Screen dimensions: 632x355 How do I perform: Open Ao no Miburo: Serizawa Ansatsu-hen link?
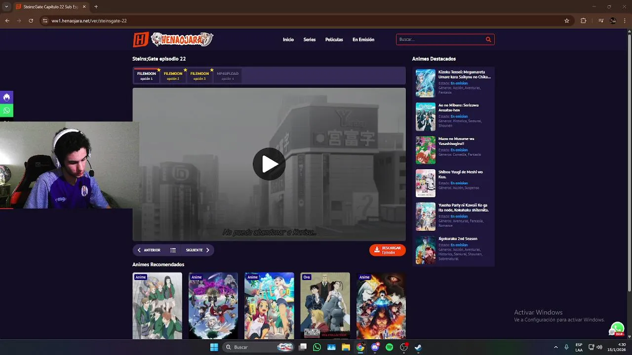click(x=459, y=107)
